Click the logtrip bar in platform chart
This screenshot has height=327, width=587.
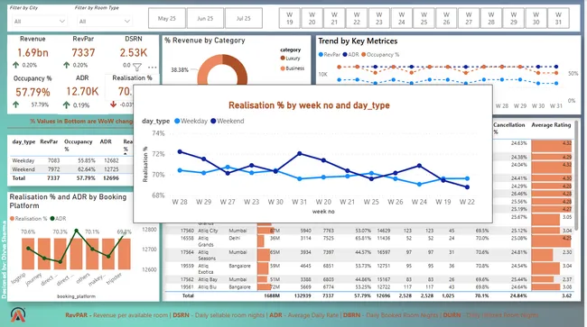(x=28, y=254)
